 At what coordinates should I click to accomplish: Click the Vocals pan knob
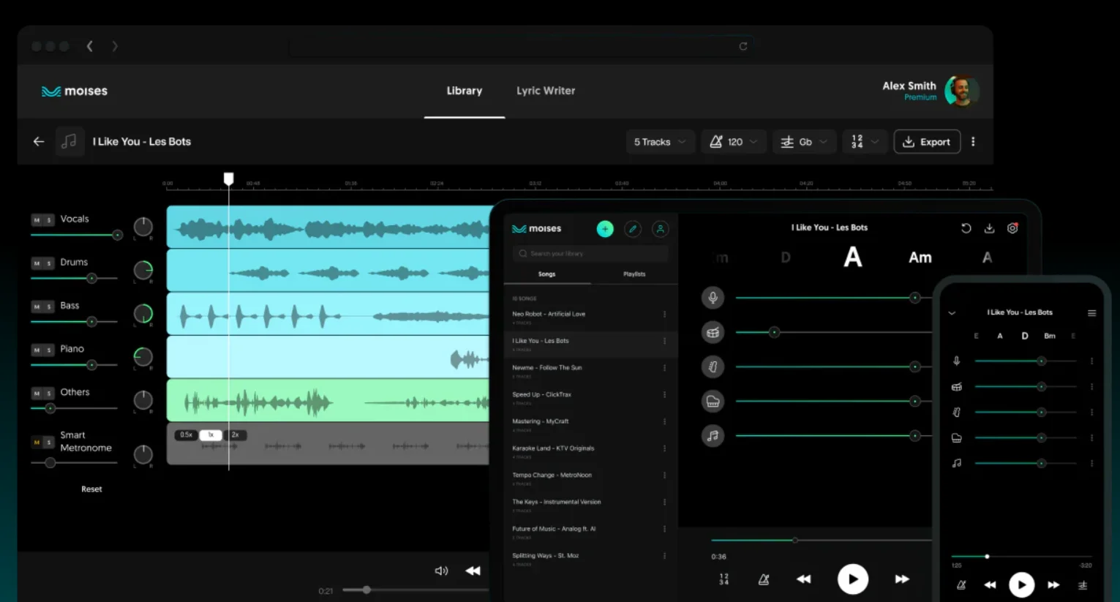pyautogui.click(x=143, y=227)
